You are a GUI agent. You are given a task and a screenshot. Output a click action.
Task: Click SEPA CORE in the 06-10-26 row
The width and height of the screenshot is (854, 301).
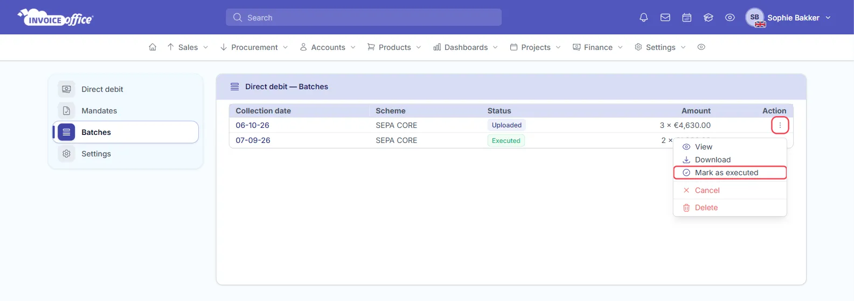click(397, 125)
